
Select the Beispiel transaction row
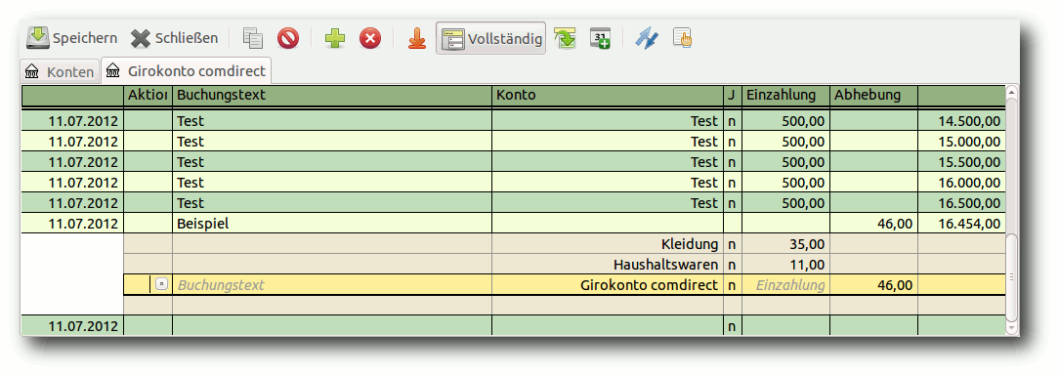(x=513, y=224)
